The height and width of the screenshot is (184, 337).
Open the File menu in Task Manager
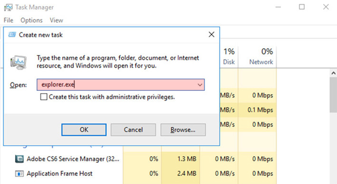click(x=9, y=20)
